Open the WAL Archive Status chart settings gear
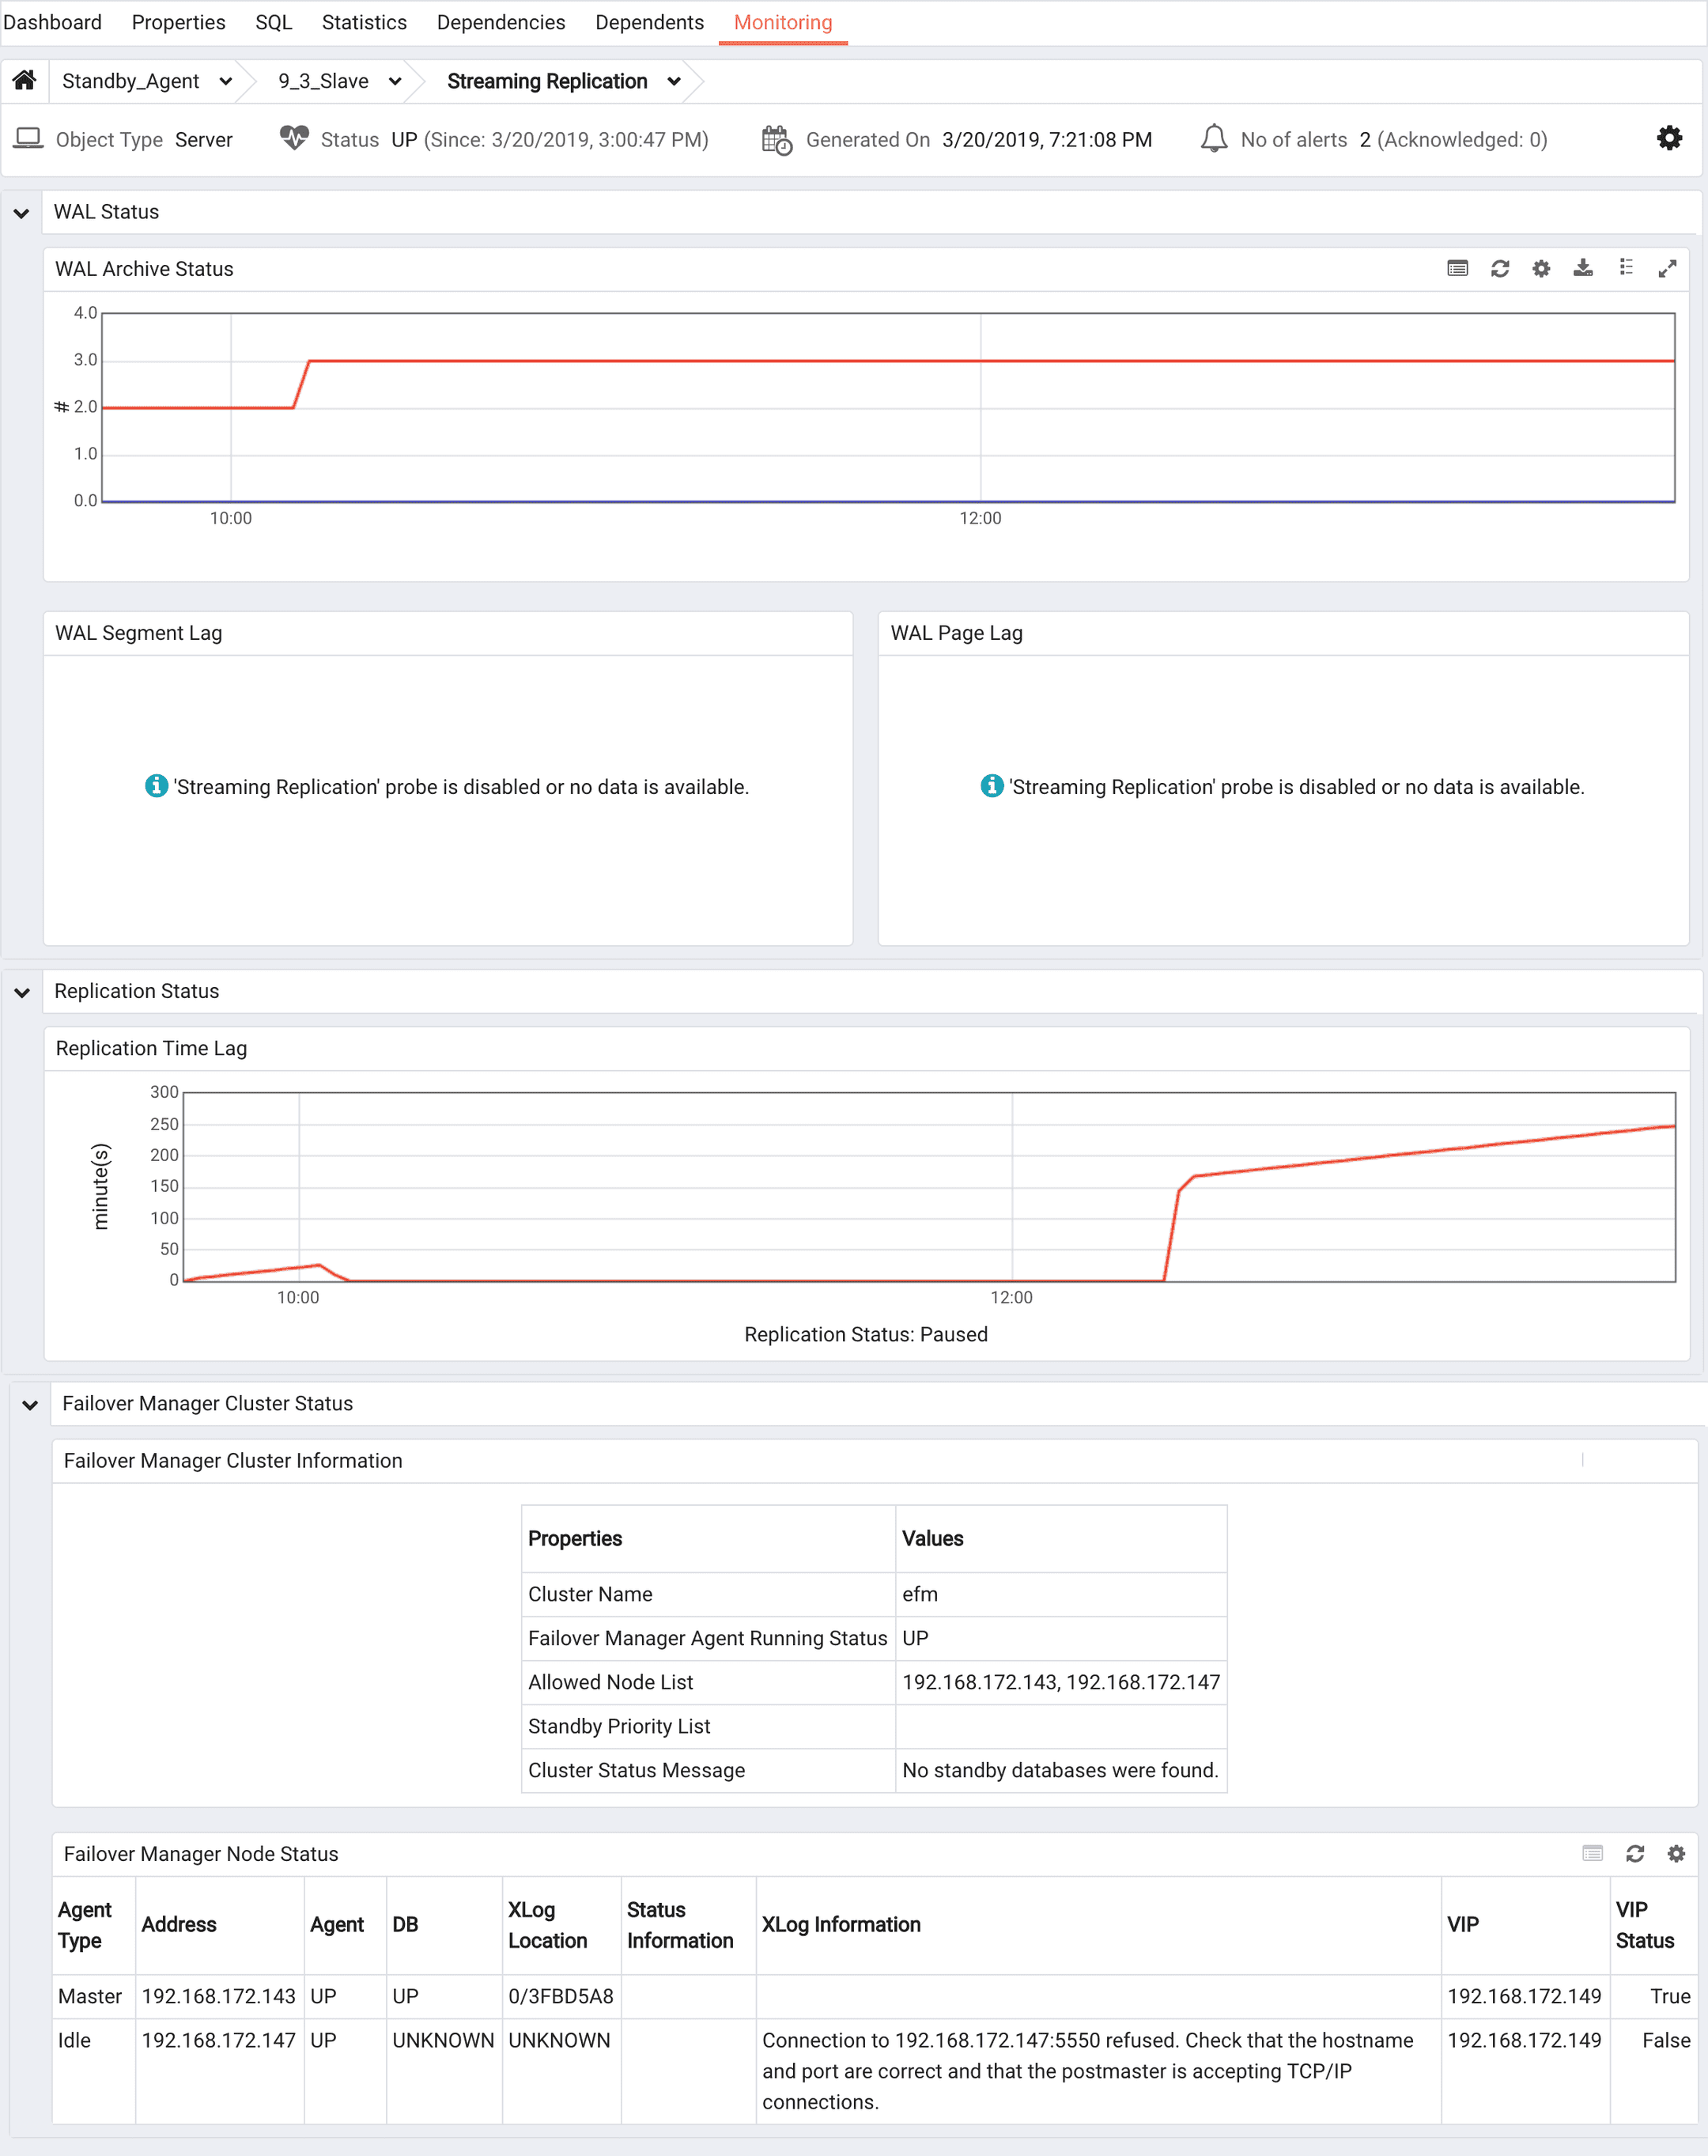 coord(1540,268)
